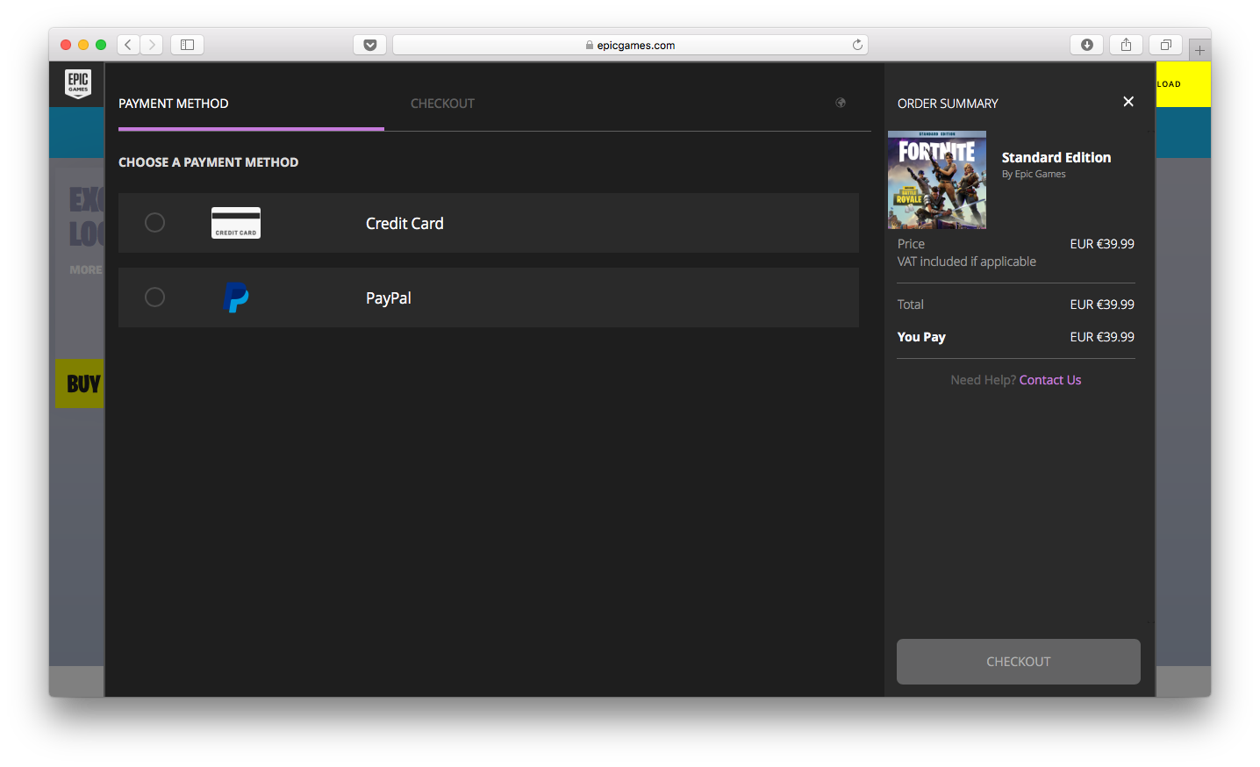Open the Contact Us link
The width and height of the screenshot is (1260, 767).
click(x=1049, y=380)
